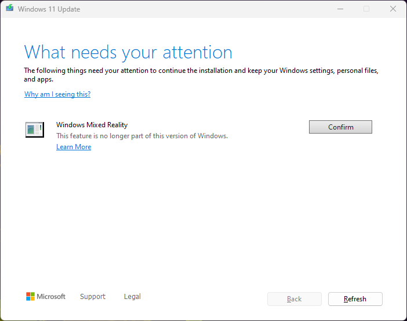Click the Windows Mixed Reality feature icon
The width and height of the screenshot is (407, 321).
pyautogui.click(x=35, y=130)
